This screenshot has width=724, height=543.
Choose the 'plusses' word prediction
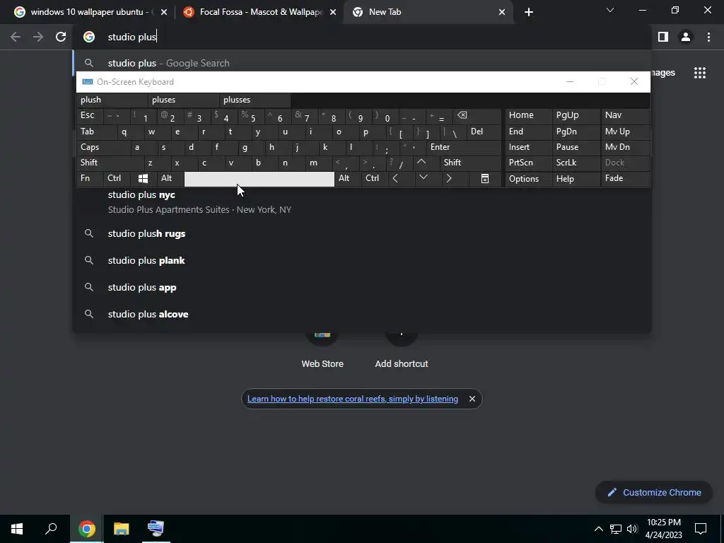[255, 100]
